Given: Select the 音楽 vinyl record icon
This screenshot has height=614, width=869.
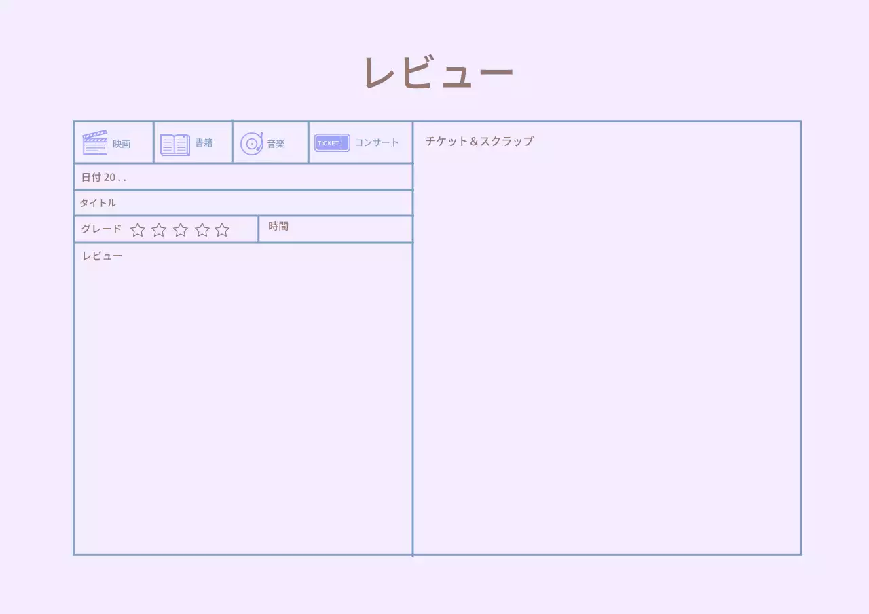Looking at the screenshot, I should [x=252, y=142].
